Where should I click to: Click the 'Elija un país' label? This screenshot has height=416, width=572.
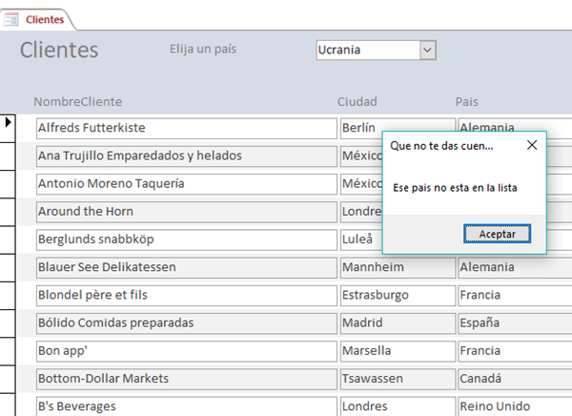coord(203,49)
